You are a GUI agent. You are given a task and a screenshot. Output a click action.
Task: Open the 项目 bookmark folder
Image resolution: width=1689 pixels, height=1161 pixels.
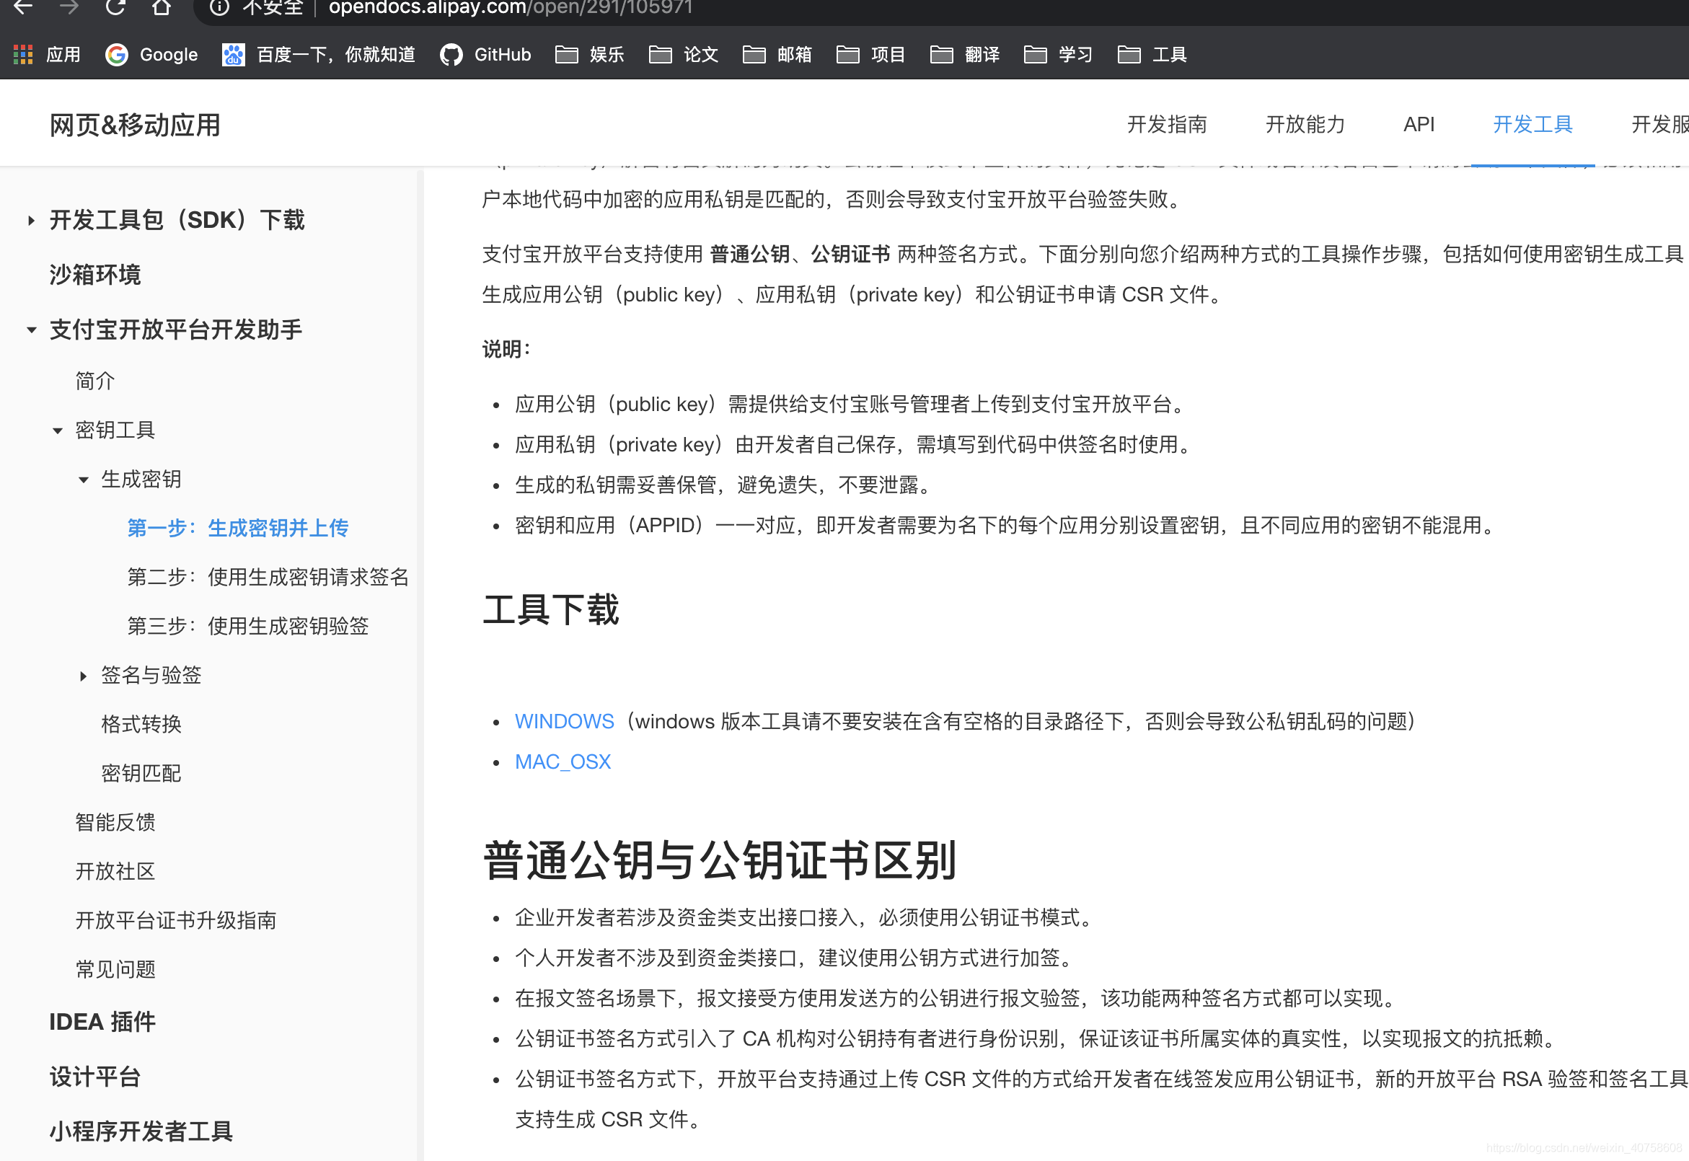870,55
